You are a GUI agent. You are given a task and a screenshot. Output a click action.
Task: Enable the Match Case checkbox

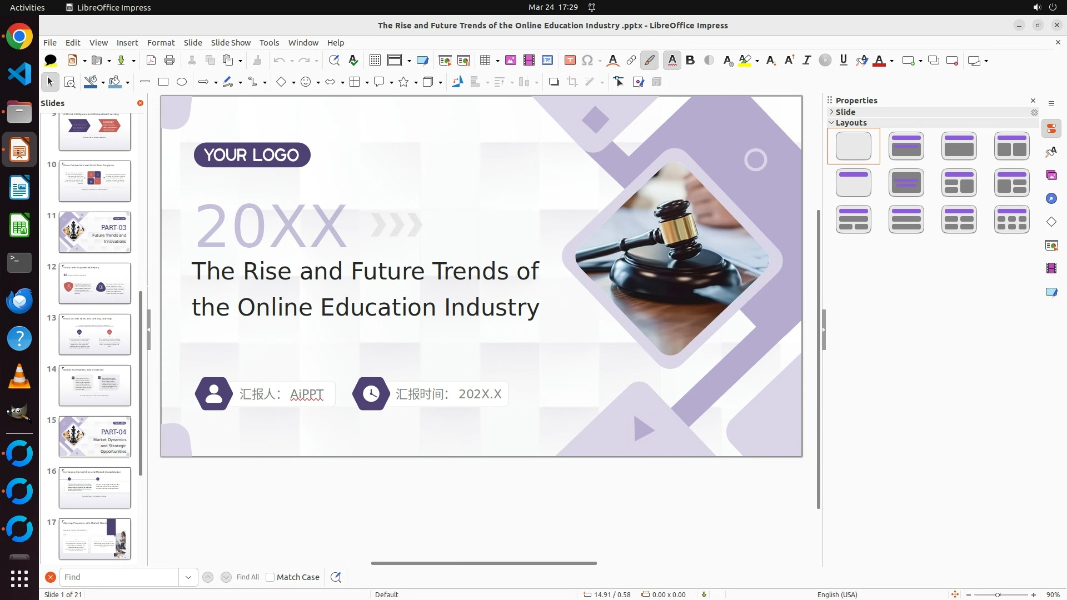tap(270, 577)
